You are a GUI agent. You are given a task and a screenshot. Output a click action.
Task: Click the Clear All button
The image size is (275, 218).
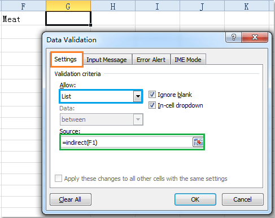[x=71, y=199]
